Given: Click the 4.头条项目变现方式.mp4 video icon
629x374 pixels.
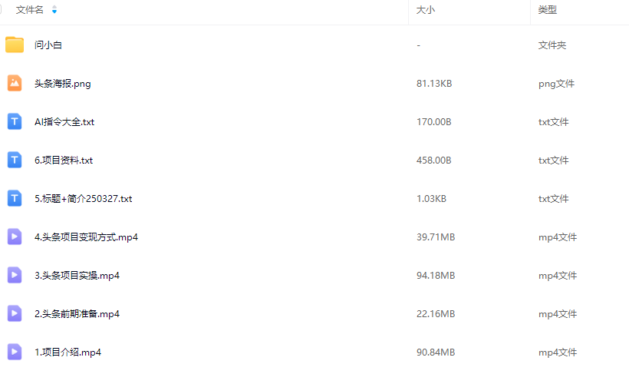Looking at the screenshot, I should pyautogui.click(x=15, y=237).
